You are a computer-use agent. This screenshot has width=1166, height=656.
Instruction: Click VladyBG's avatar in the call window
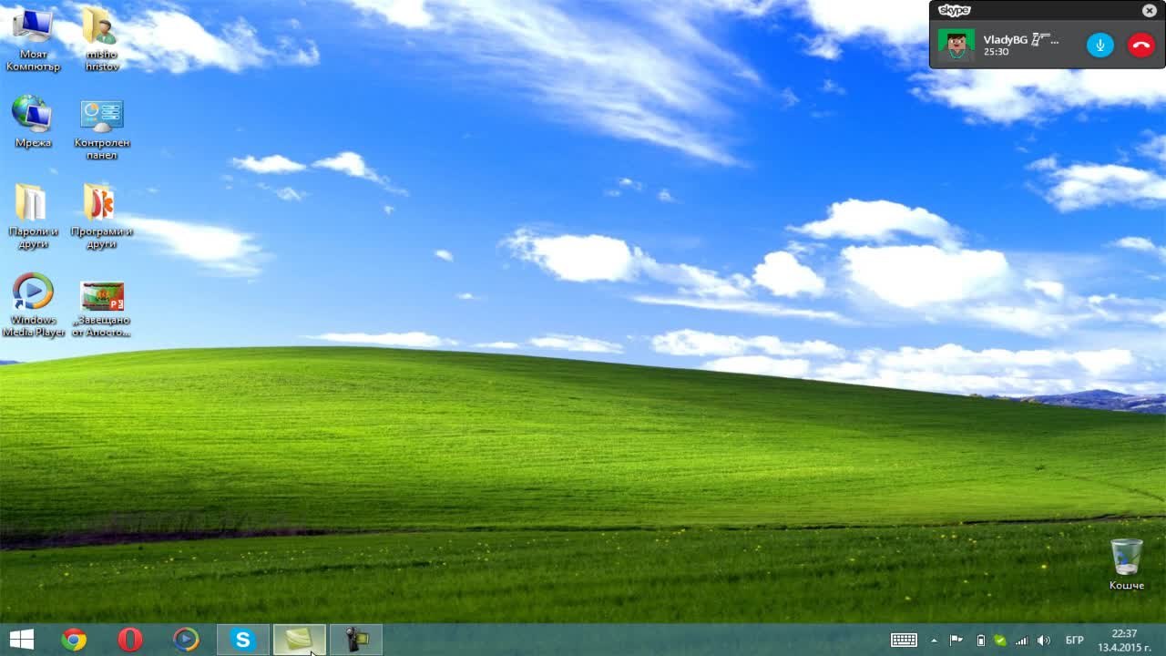click(x=956, y=45)
